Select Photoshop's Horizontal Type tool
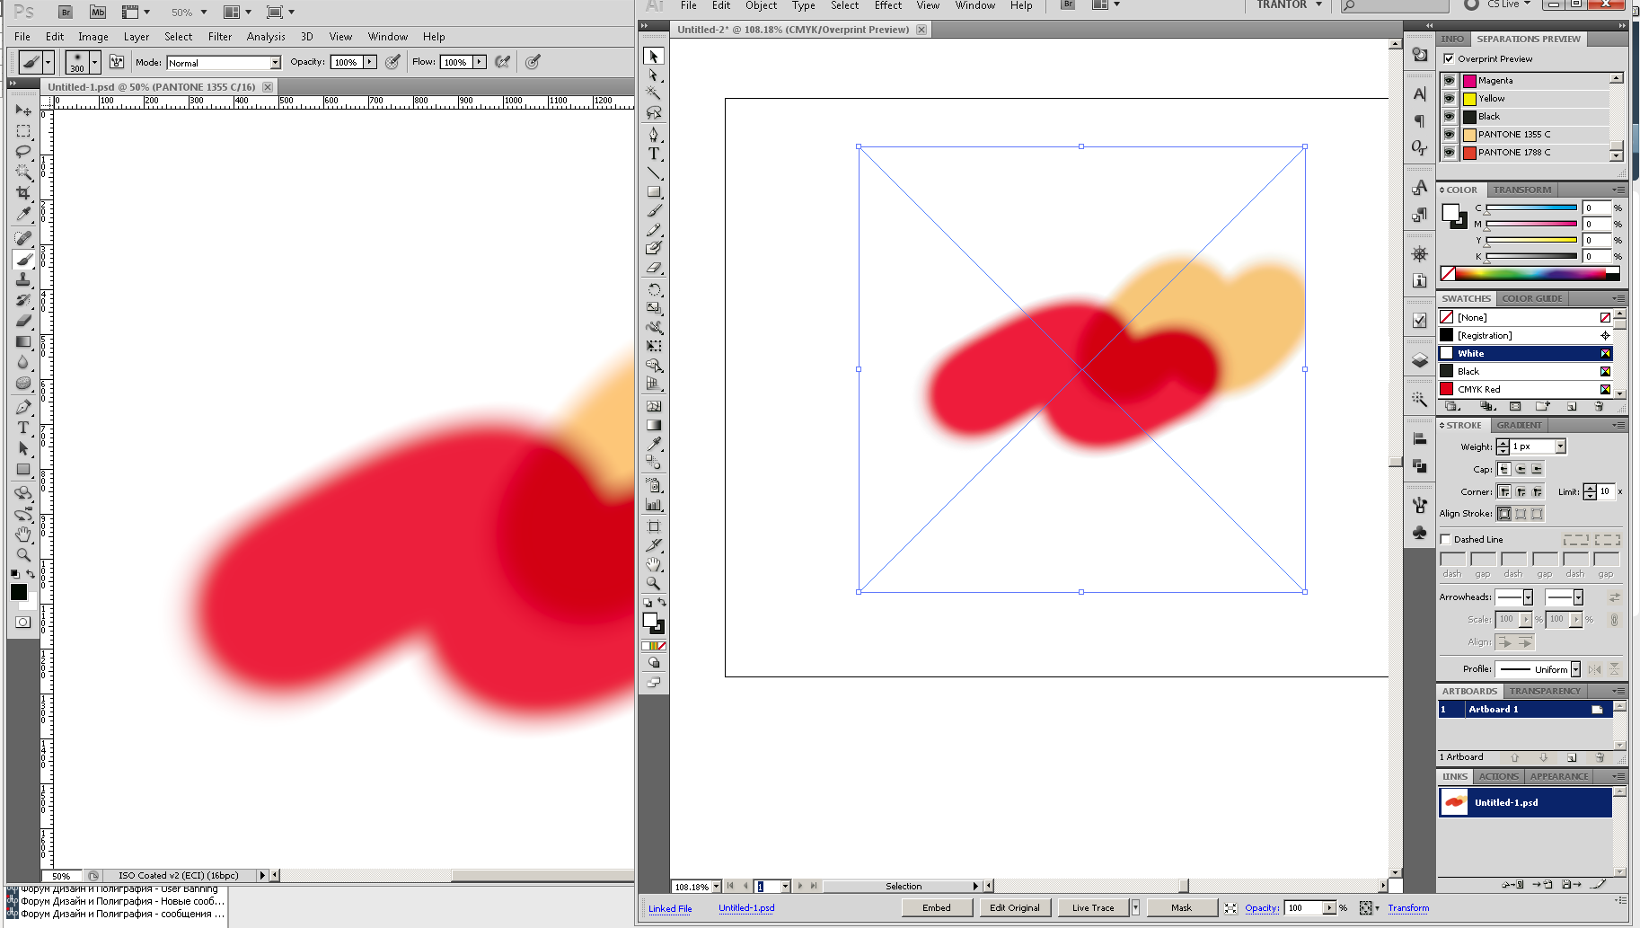Image resolution: width=1640 pixels, height=928 pixels. pos(23,428)
